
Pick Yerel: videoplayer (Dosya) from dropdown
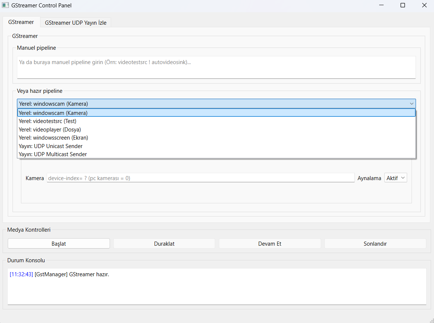[x=50, y=130]
